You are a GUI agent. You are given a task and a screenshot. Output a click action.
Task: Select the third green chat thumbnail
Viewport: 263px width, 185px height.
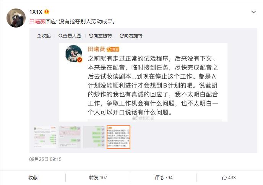(94, 137)
